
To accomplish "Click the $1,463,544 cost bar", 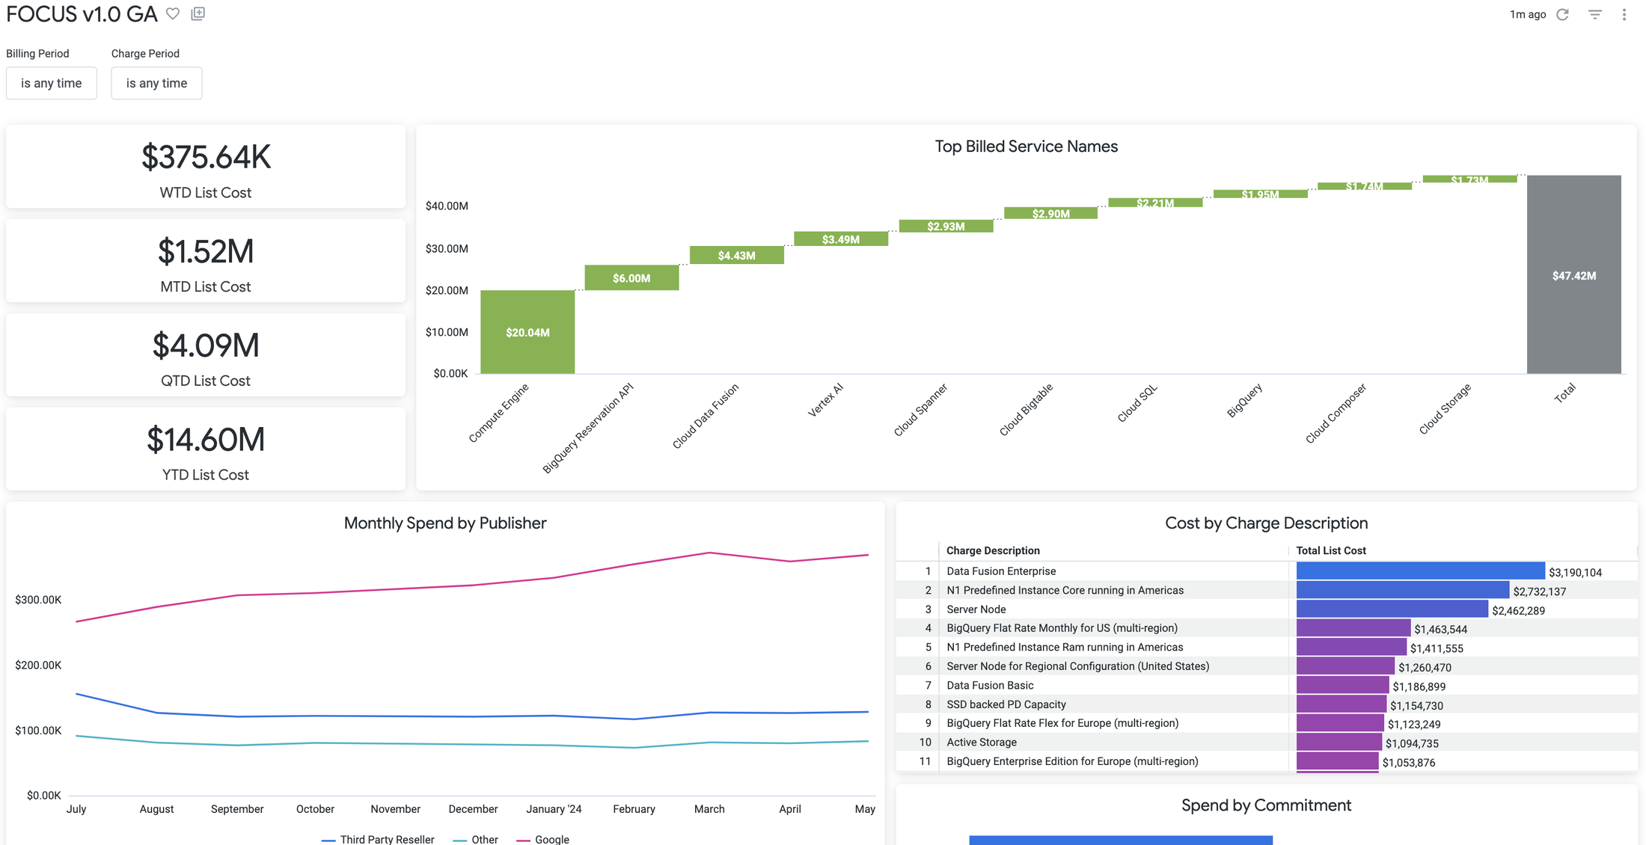I will [1353, 628].
